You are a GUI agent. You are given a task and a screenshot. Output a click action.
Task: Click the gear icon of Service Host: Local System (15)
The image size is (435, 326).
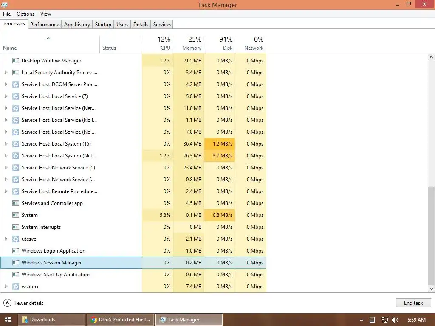click(x=16, y=143)
